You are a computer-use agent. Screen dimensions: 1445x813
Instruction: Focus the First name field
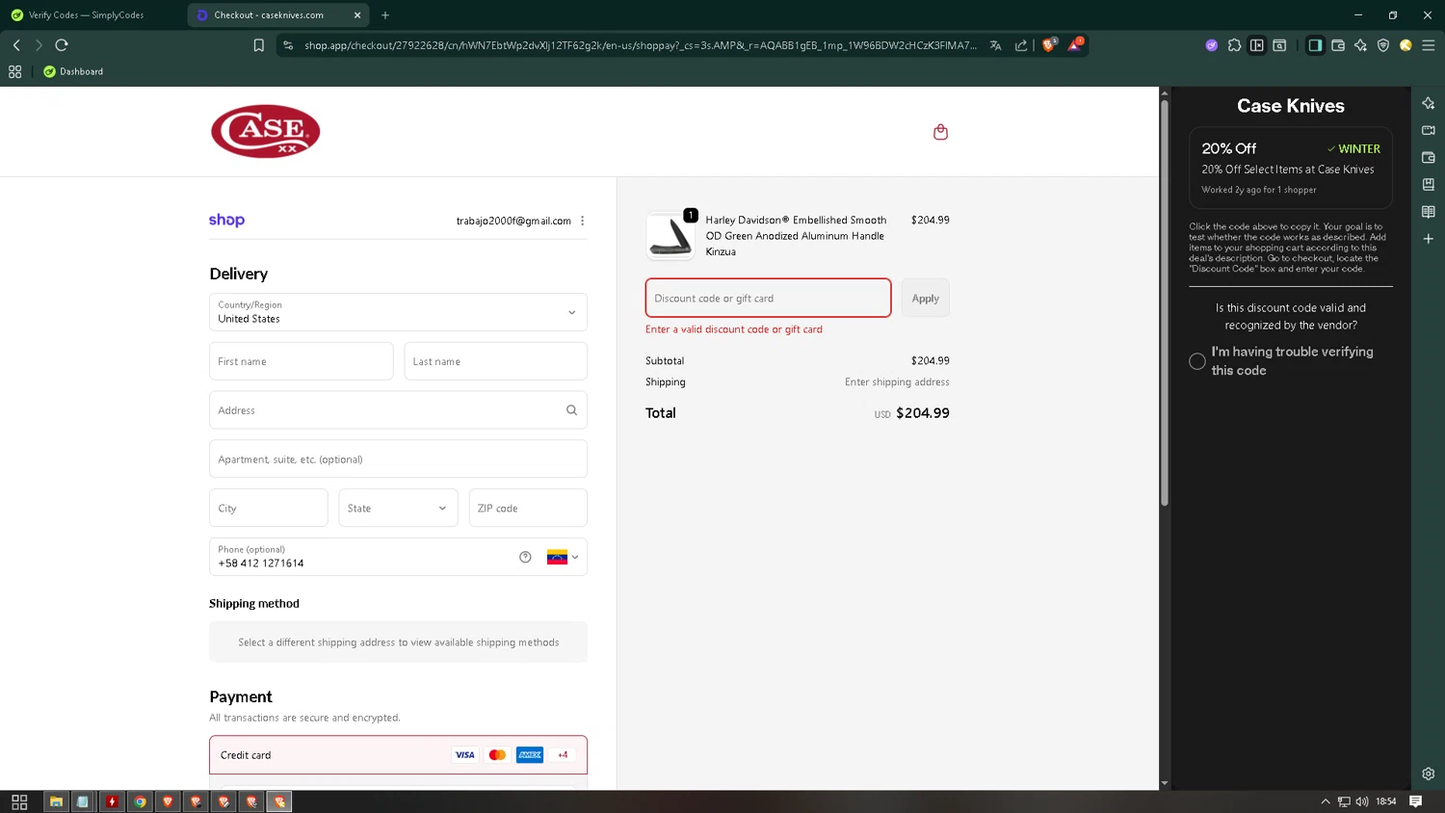point(302,361)
